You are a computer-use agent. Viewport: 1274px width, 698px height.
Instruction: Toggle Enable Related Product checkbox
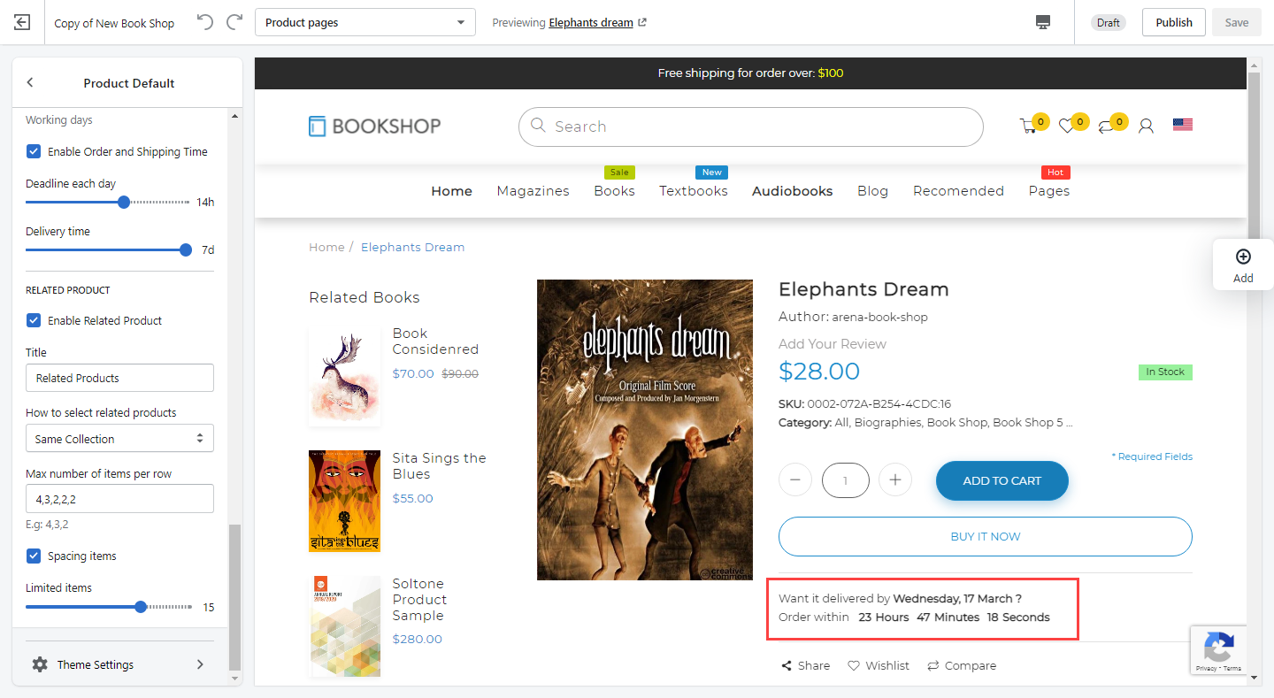click(34, 320)
